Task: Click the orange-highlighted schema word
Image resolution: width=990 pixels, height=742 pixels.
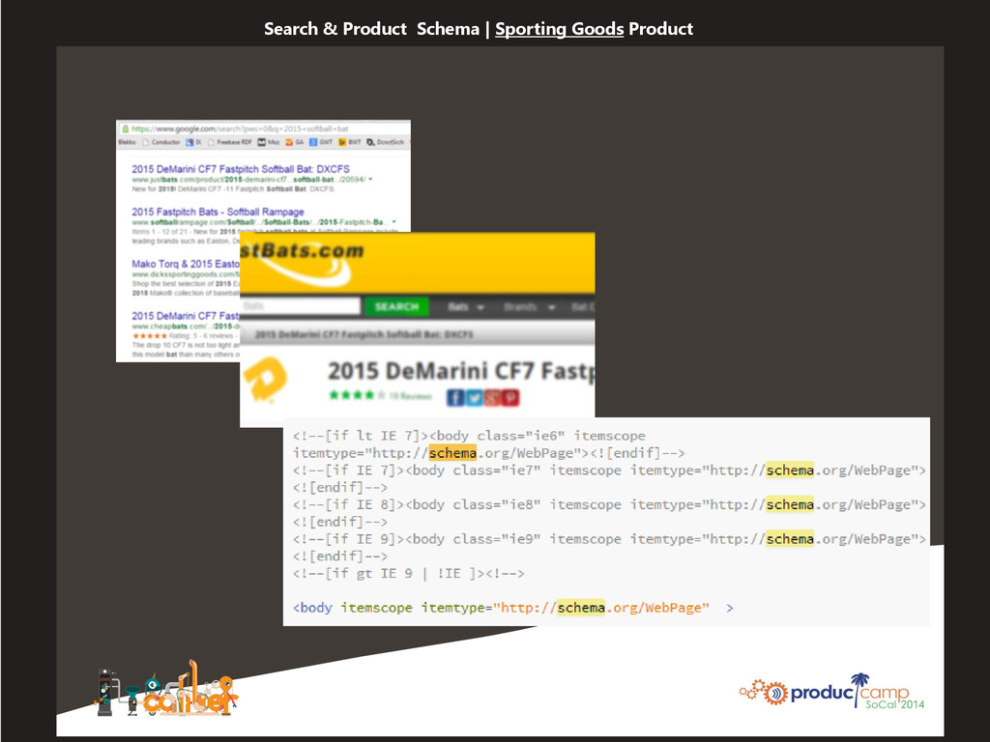Action: tap(452, 453)
